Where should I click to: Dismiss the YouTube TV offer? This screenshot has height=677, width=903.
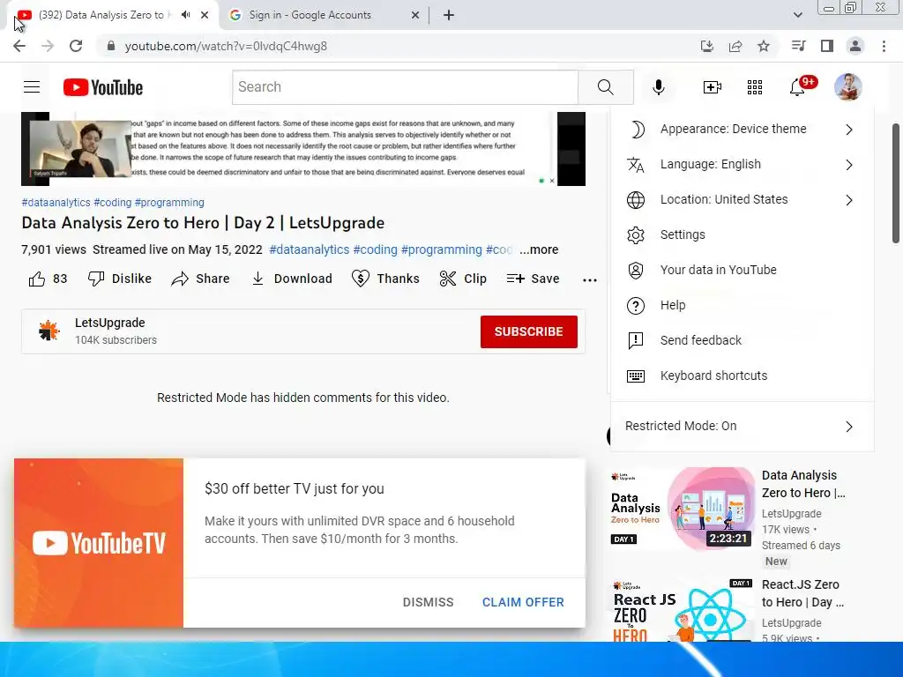[428, 602]
